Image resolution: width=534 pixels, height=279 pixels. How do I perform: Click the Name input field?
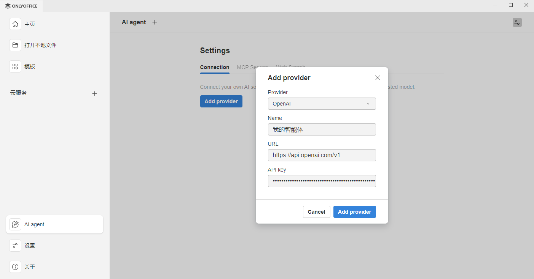322,129
